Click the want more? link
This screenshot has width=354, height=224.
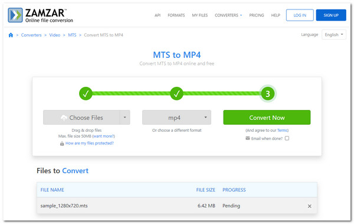point(104,136)
